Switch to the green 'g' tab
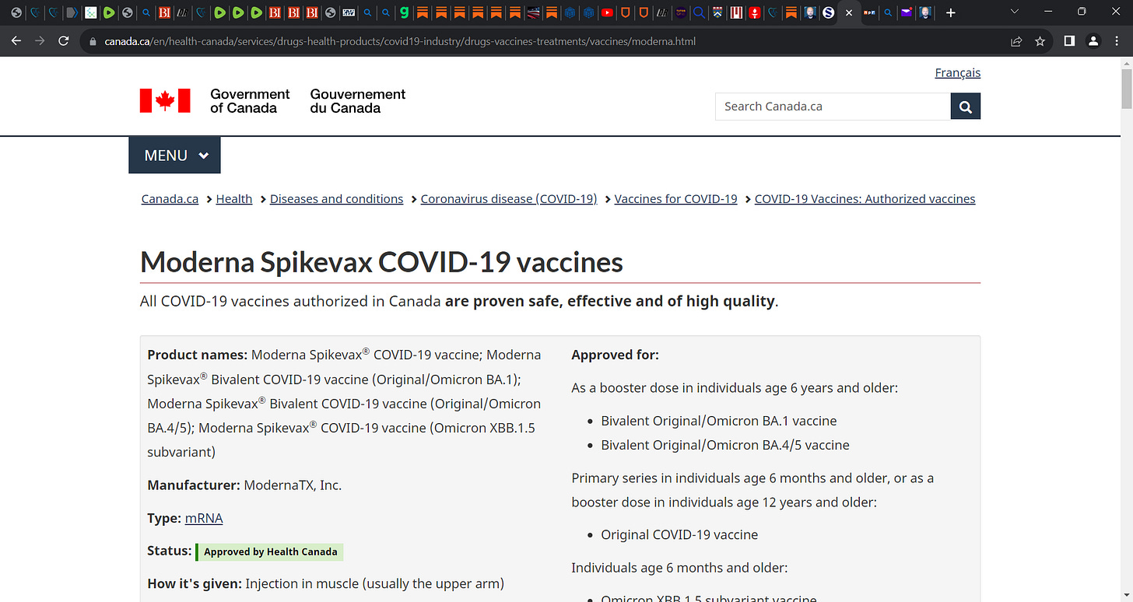 404,13
